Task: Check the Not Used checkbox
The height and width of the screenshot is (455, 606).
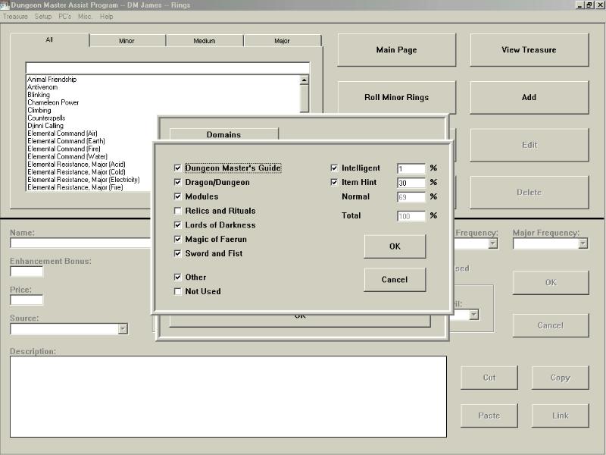Action: coord(178,291)
